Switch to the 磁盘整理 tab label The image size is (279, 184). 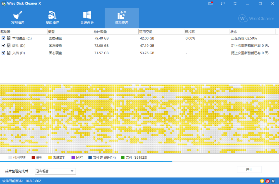122,23
